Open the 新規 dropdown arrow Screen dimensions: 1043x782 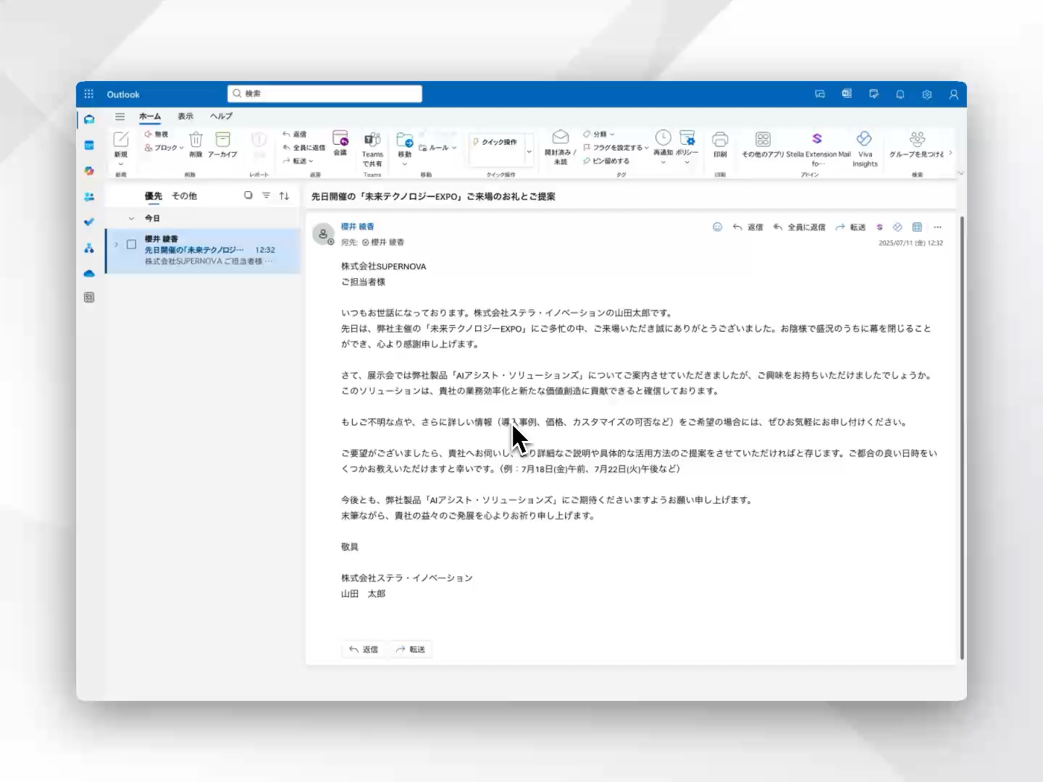(121, 164)
